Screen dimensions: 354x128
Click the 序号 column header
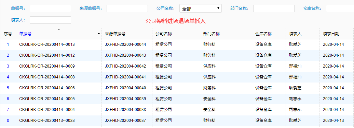(8, 34)
